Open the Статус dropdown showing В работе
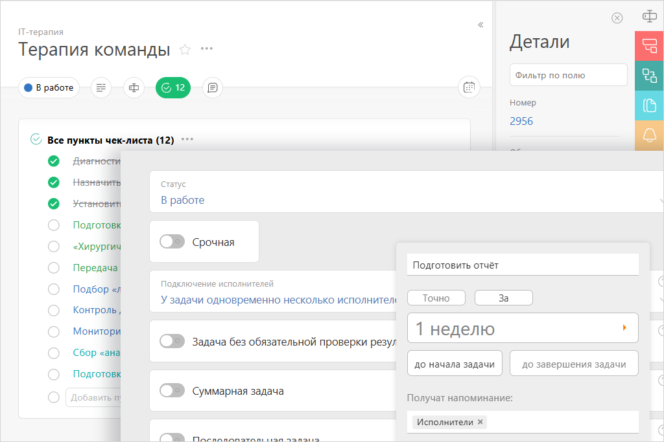This screenshot has width=664, height=442. pos(407,192)
